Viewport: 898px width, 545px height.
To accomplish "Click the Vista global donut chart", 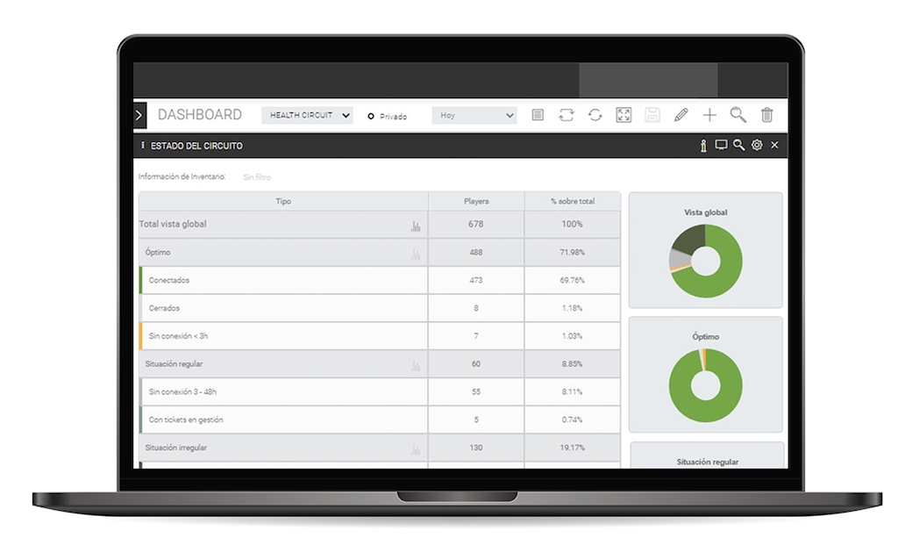I will [x=705, y=261].
